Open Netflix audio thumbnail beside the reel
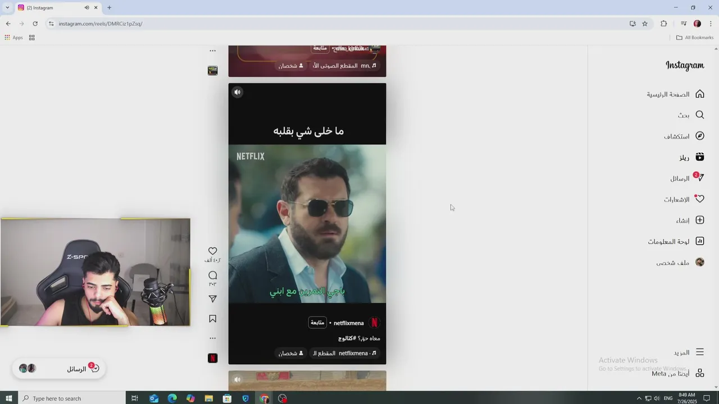 [212, 358]
